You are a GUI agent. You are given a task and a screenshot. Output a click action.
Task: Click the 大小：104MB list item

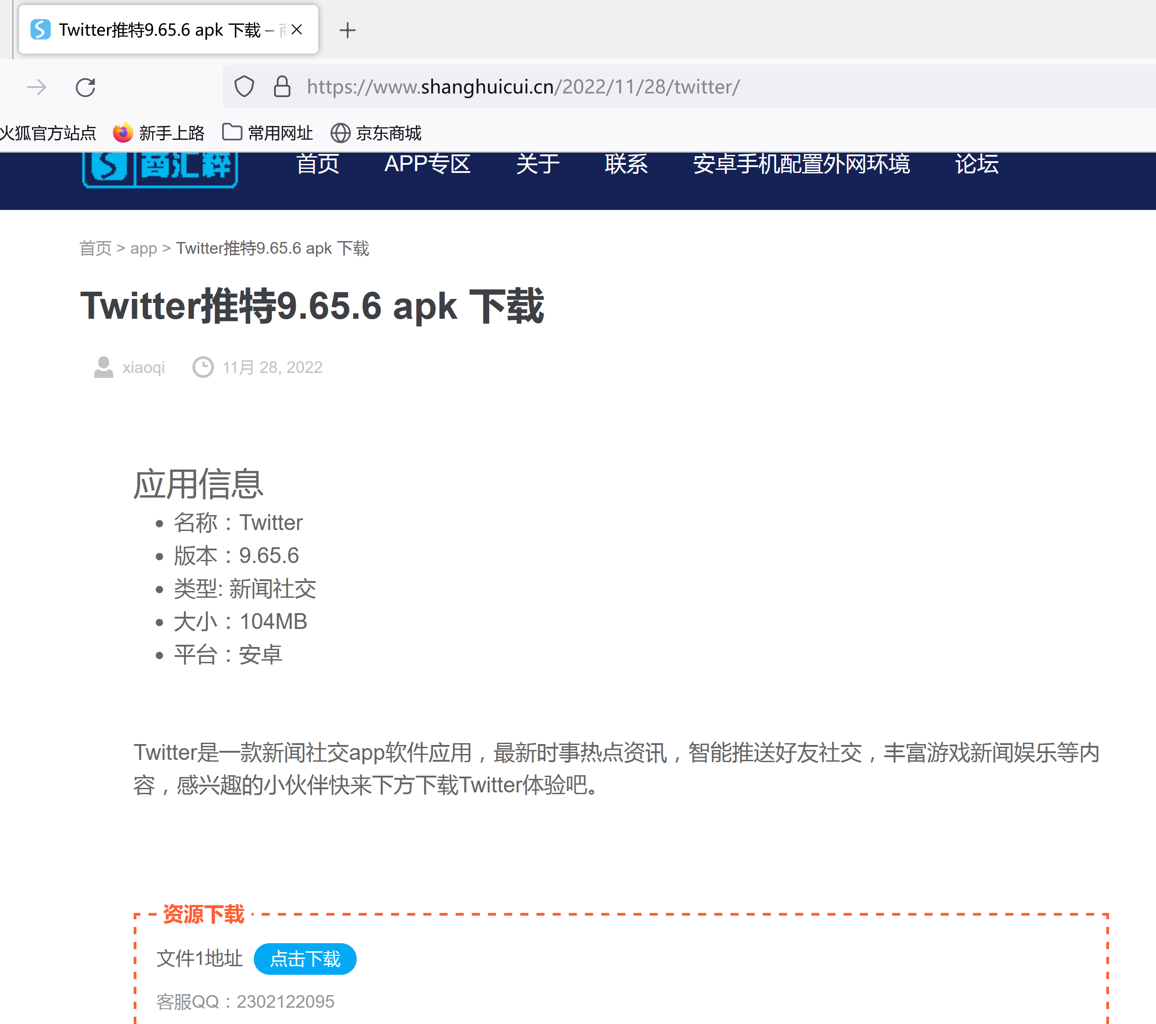pyautogui.click(x=240, y=621)
